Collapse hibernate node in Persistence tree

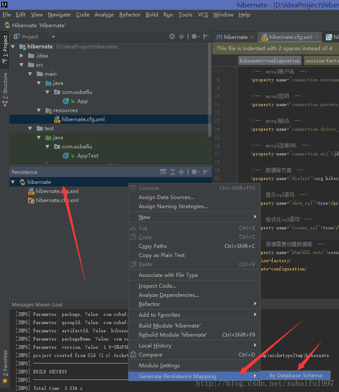[x=13, y=182]
